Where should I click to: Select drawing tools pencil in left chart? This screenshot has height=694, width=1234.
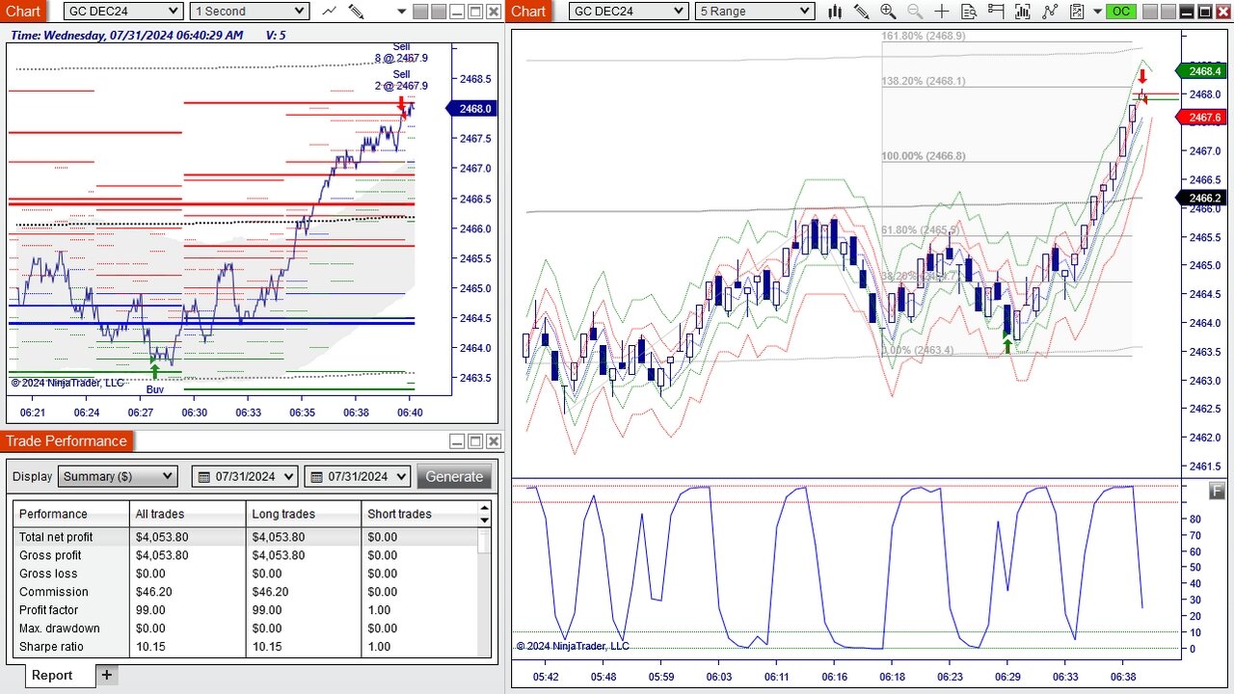tap(356, 12)
